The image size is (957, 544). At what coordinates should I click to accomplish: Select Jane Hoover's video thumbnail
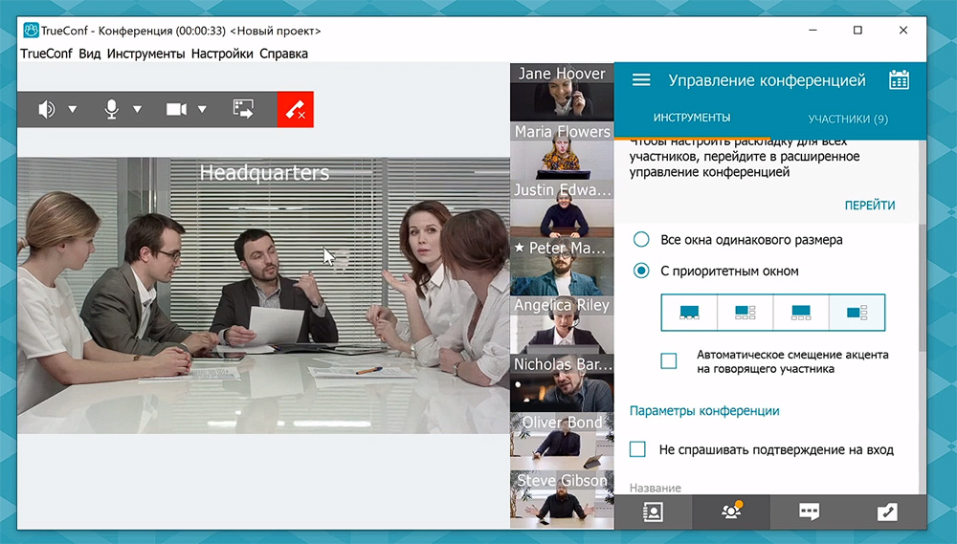562,92
